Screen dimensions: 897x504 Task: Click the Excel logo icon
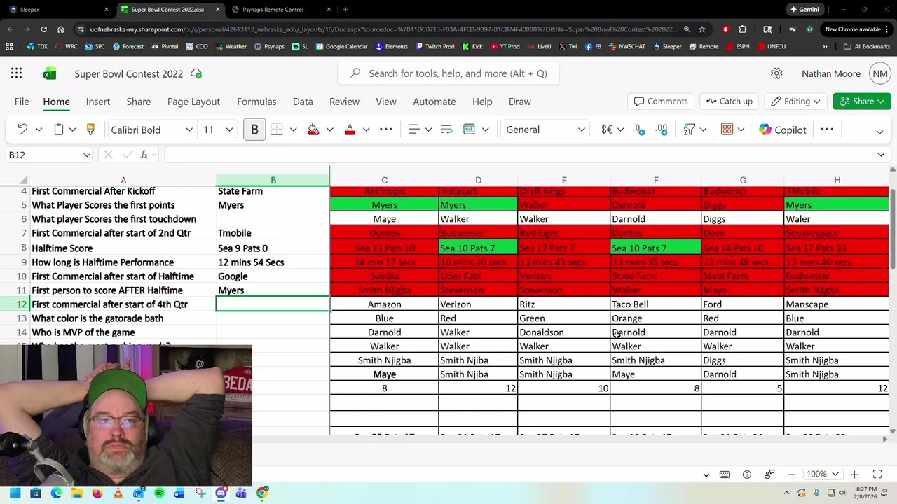click(50, 73)
